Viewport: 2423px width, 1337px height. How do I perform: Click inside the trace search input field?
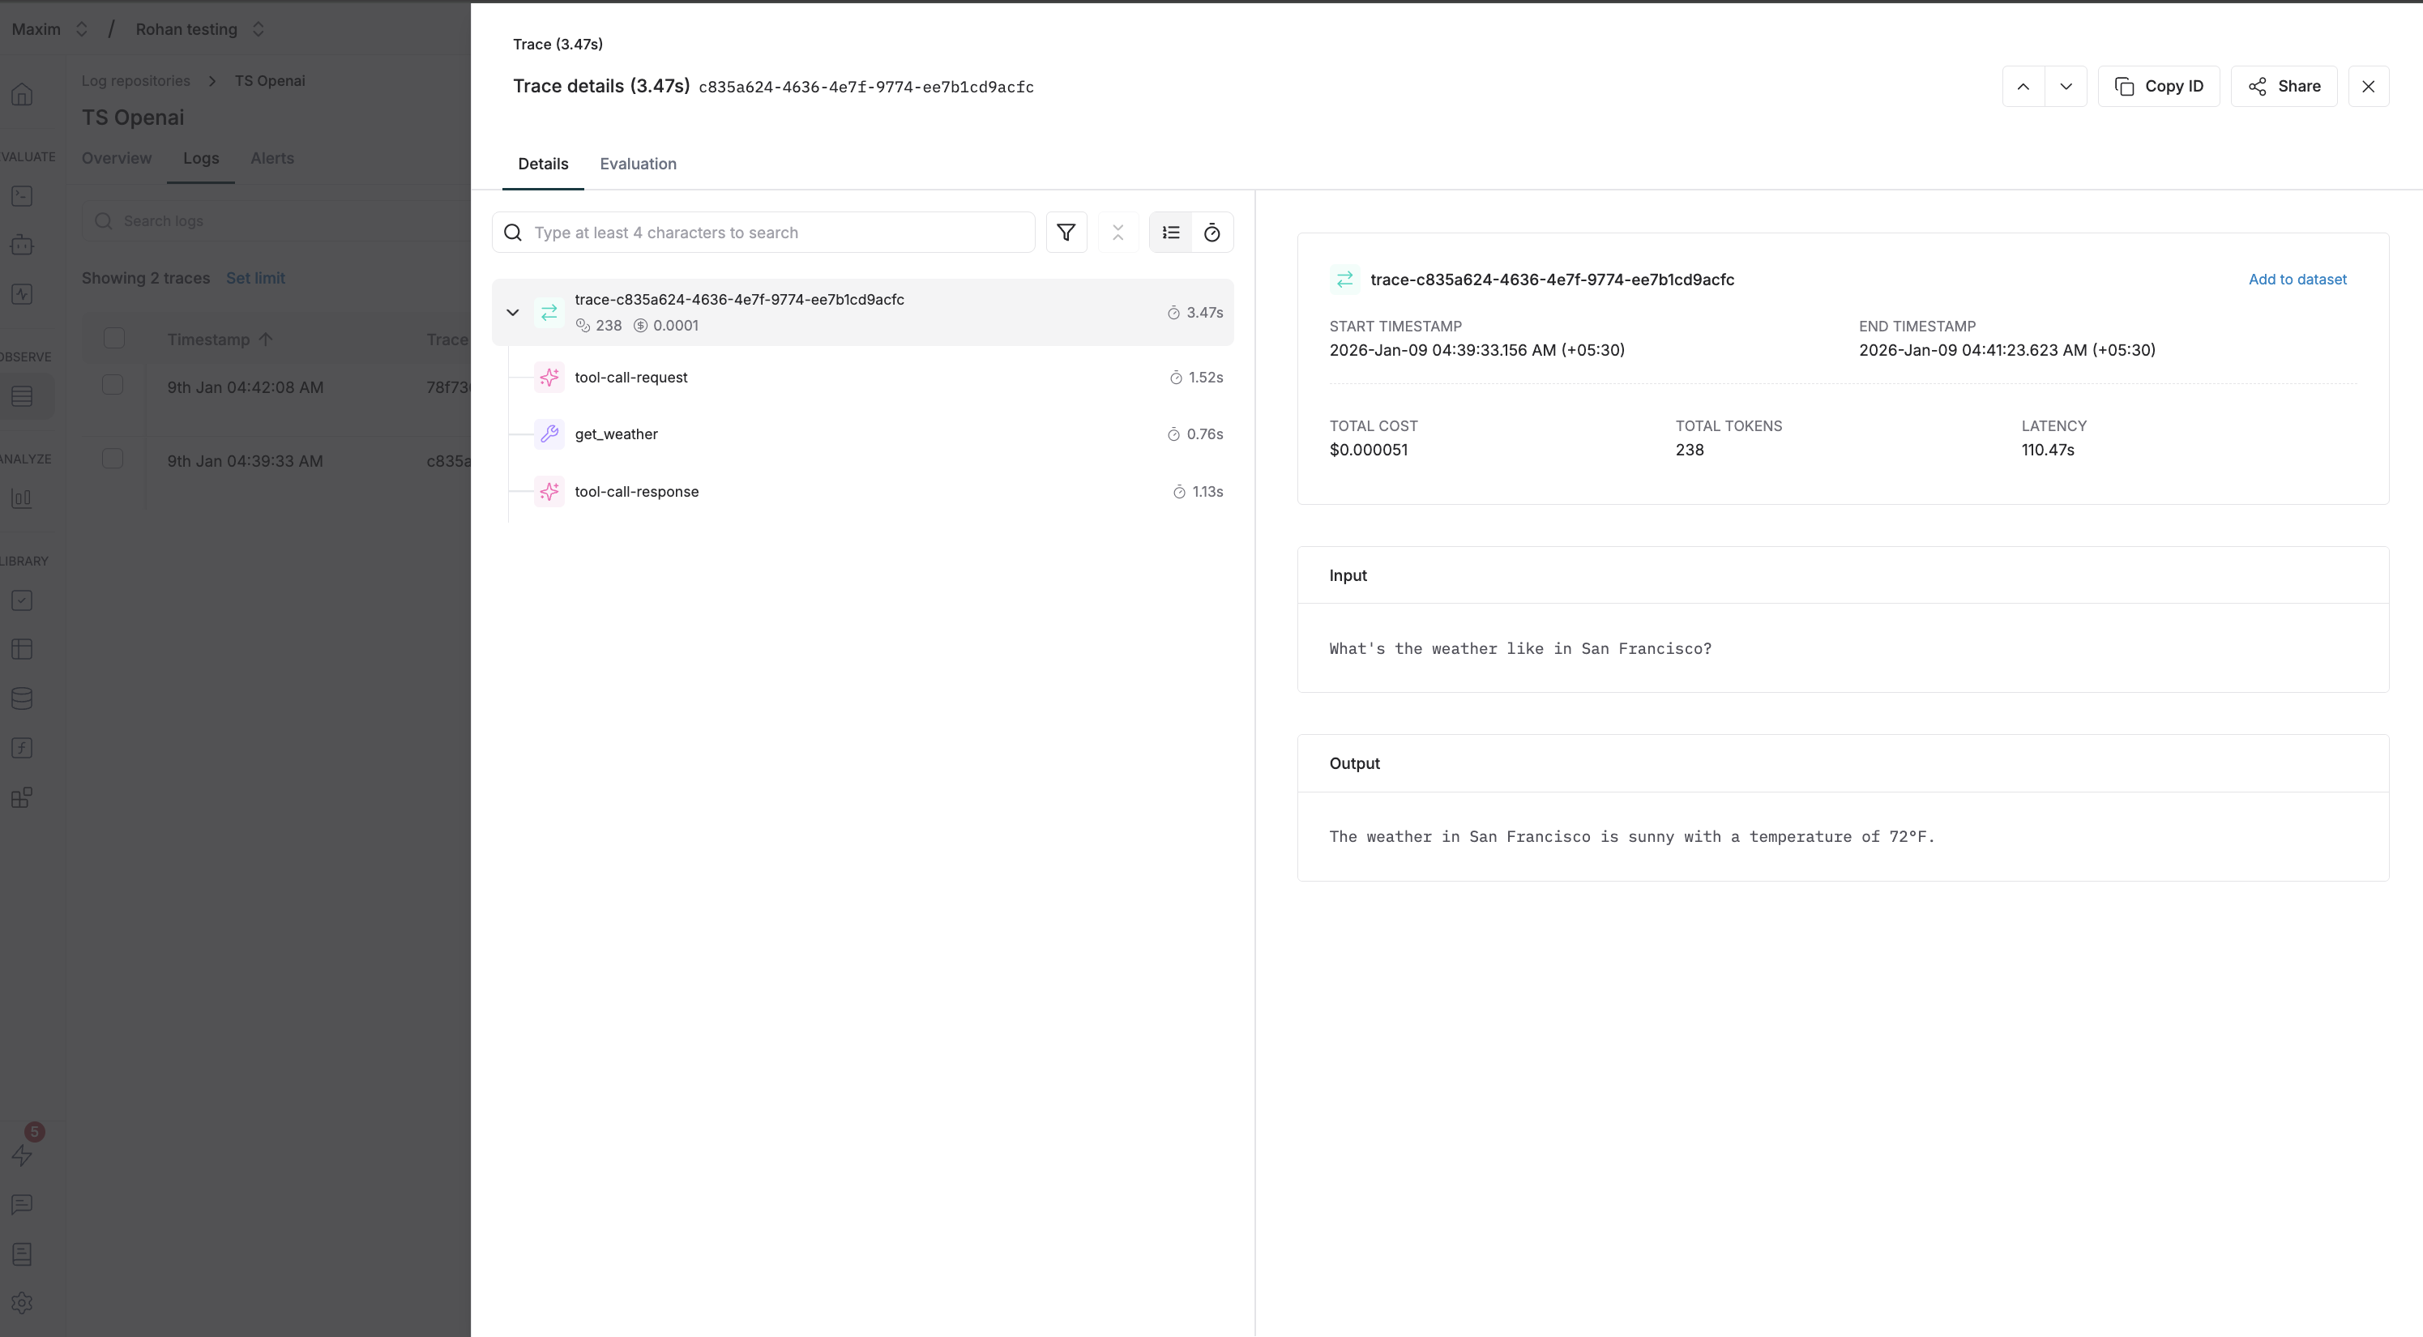click(762, 233)
